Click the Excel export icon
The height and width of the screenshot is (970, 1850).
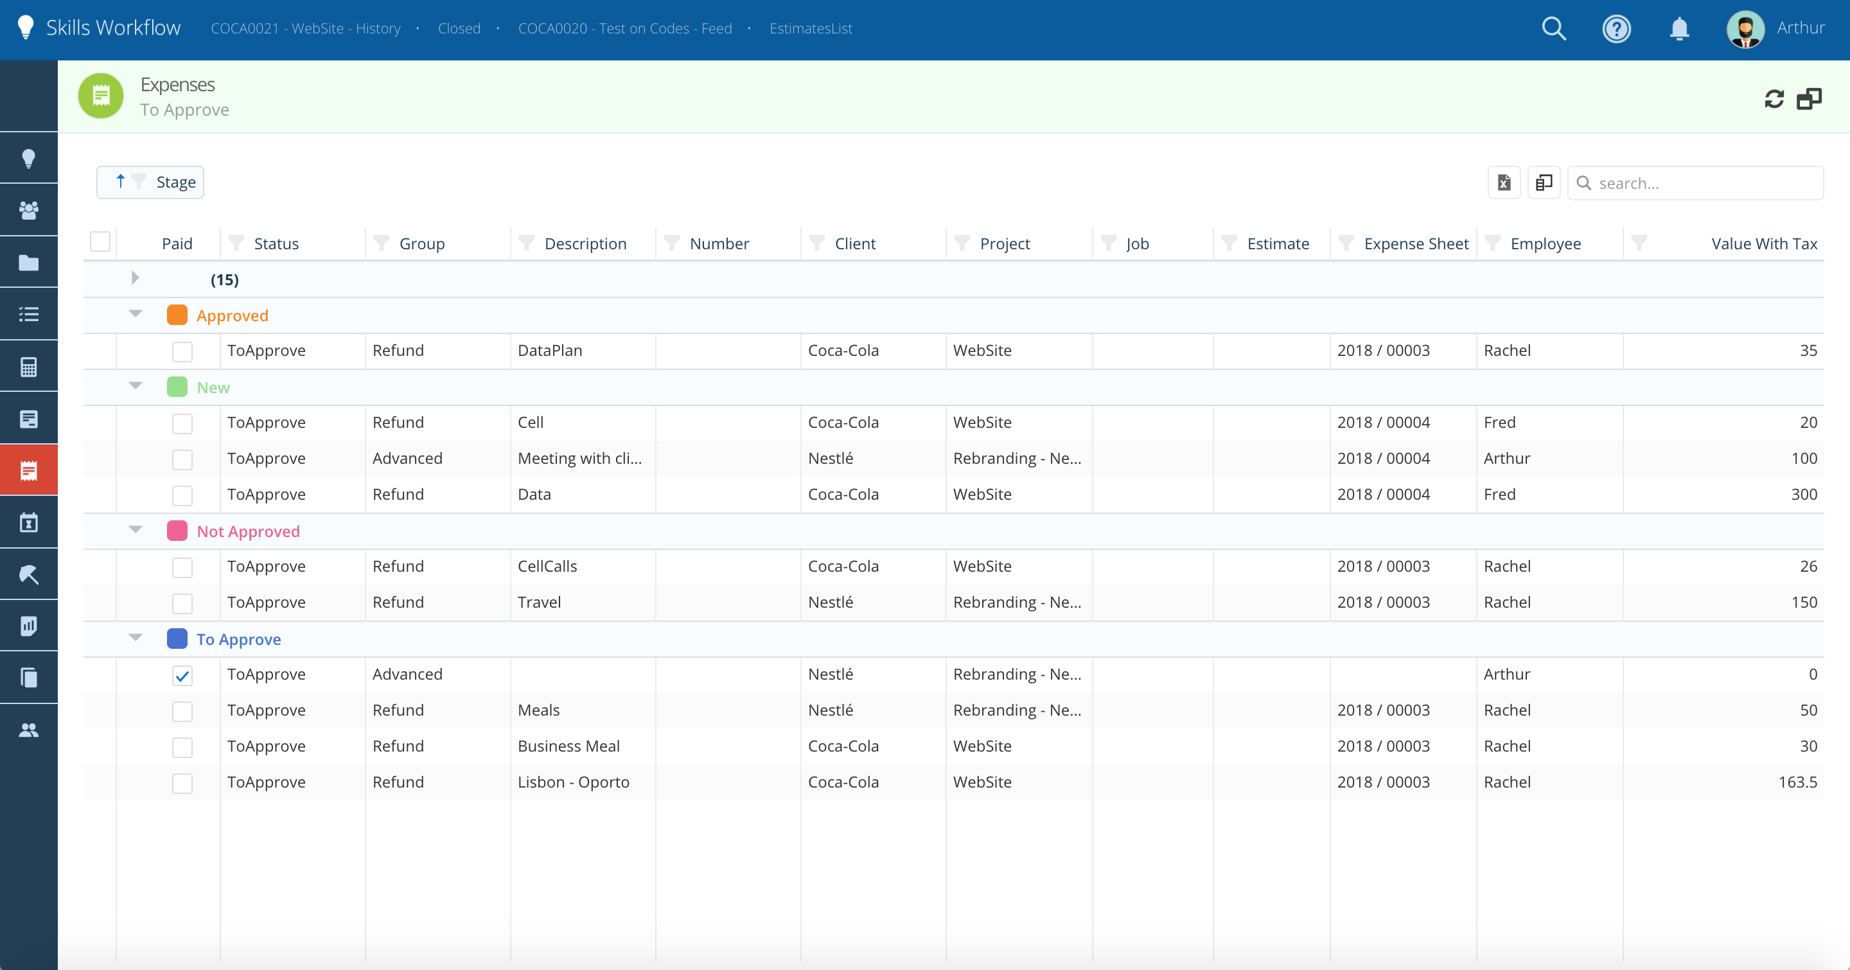[1503, 183]
